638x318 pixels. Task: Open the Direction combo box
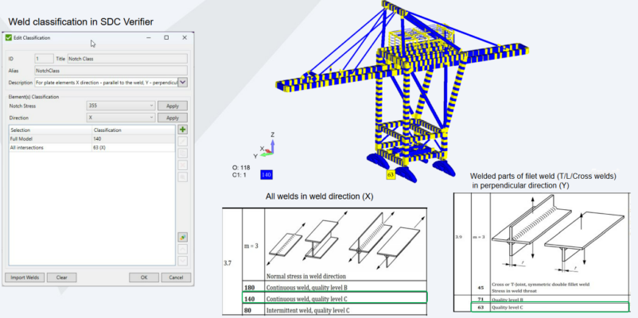click(121, 118)
